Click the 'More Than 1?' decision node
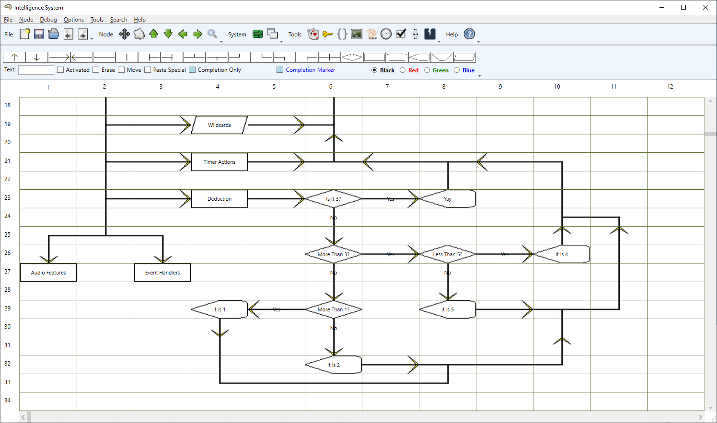 (334, 309)
